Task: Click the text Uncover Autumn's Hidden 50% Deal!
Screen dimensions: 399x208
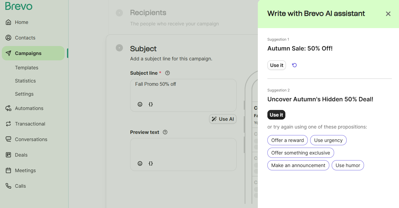Action: (x=320, y=99)
